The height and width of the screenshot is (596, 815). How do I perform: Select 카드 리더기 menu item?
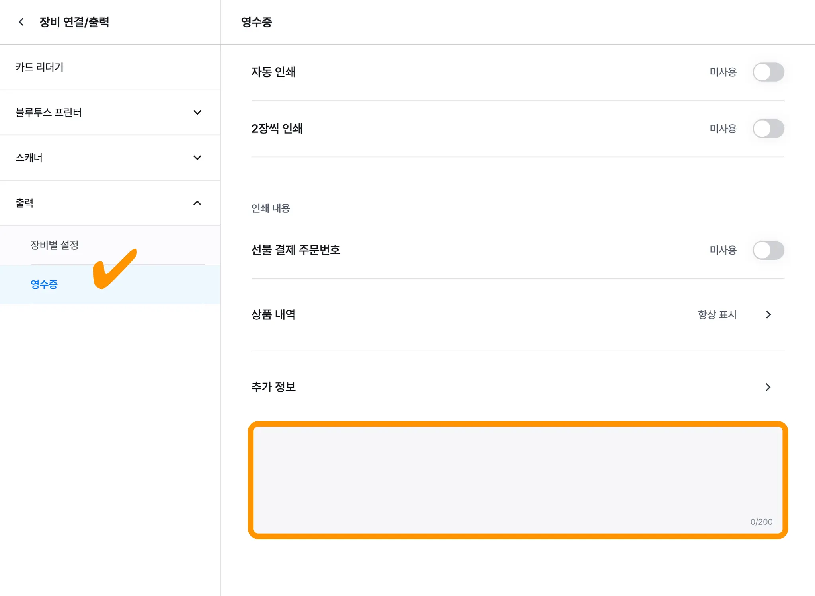click(x=40, y=67)
